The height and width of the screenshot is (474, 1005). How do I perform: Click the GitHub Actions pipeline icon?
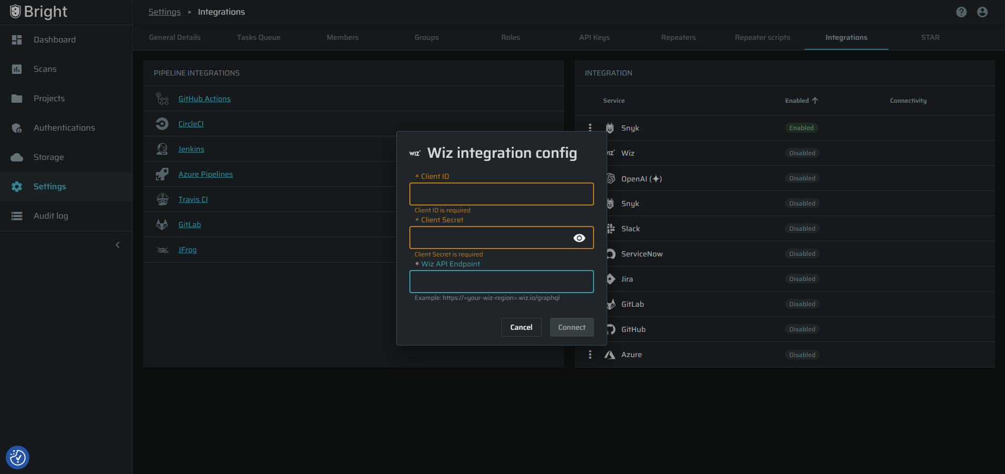coord(162,99)
